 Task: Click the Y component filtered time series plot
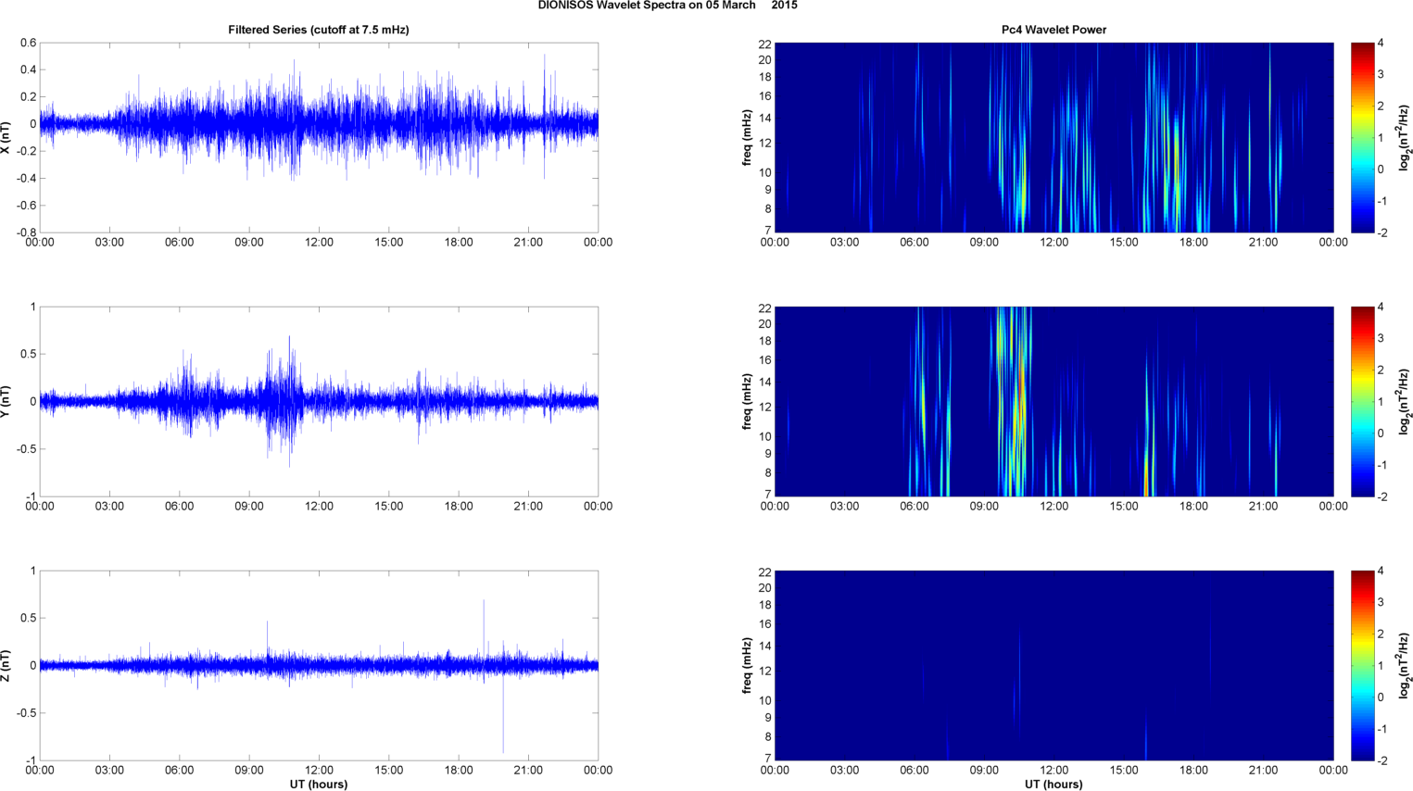[x=319, y=401]
